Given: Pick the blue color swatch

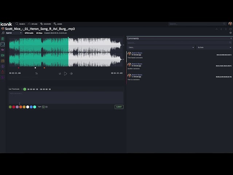Looking at the screenshot, I should [x=31, y=107].
